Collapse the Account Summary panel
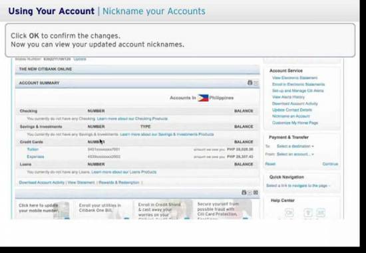Viewport: 366px width, 253px height. pyautogui.click(x=256, y=83)
